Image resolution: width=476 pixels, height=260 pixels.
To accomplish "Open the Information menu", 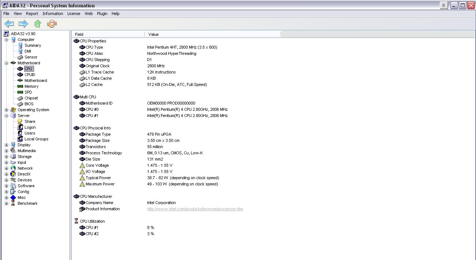I will pos(53,14).
